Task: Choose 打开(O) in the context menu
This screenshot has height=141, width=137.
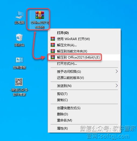Action: click(84, 33)
